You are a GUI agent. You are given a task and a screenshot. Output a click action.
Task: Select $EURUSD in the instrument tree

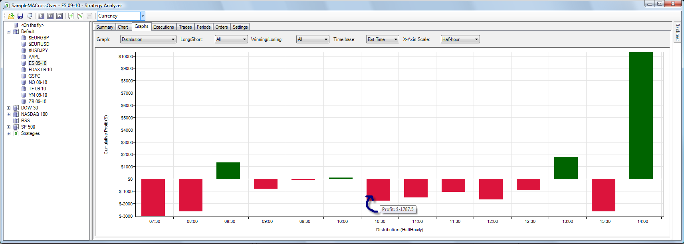point(39,44)
